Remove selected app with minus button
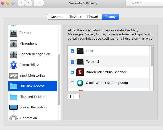Image resolution: width=163 pixels, height=130 pixels. click(x=77, y=96)
